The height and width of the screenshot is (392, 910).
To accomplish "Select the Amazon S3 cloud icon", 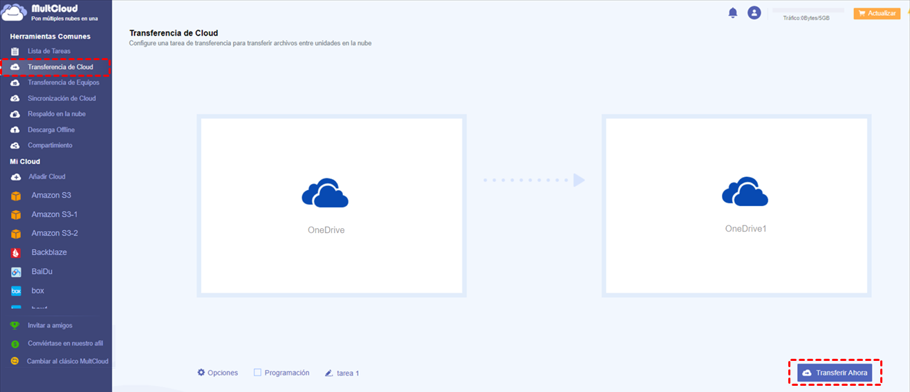I will pyautogui.click(x=16, y=196).
